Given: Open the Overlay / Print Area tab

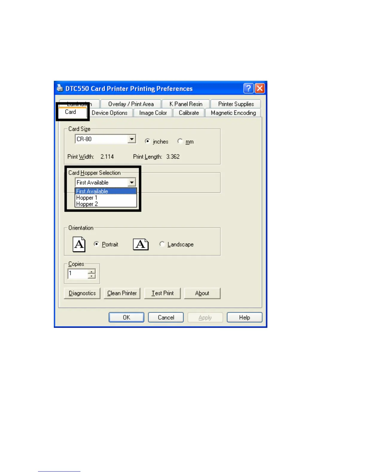Looking at the screenshot, I should click(131, 104).
